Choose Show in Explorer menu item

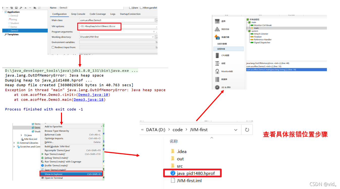72,174
